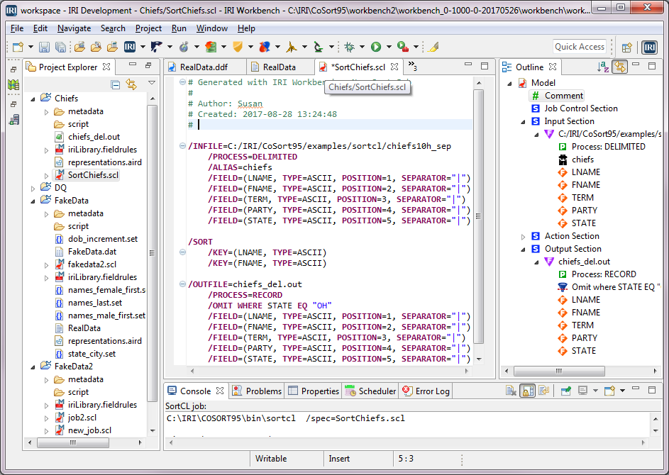
Task: Click the Debug bug toolbar icon
Action: 350,47
